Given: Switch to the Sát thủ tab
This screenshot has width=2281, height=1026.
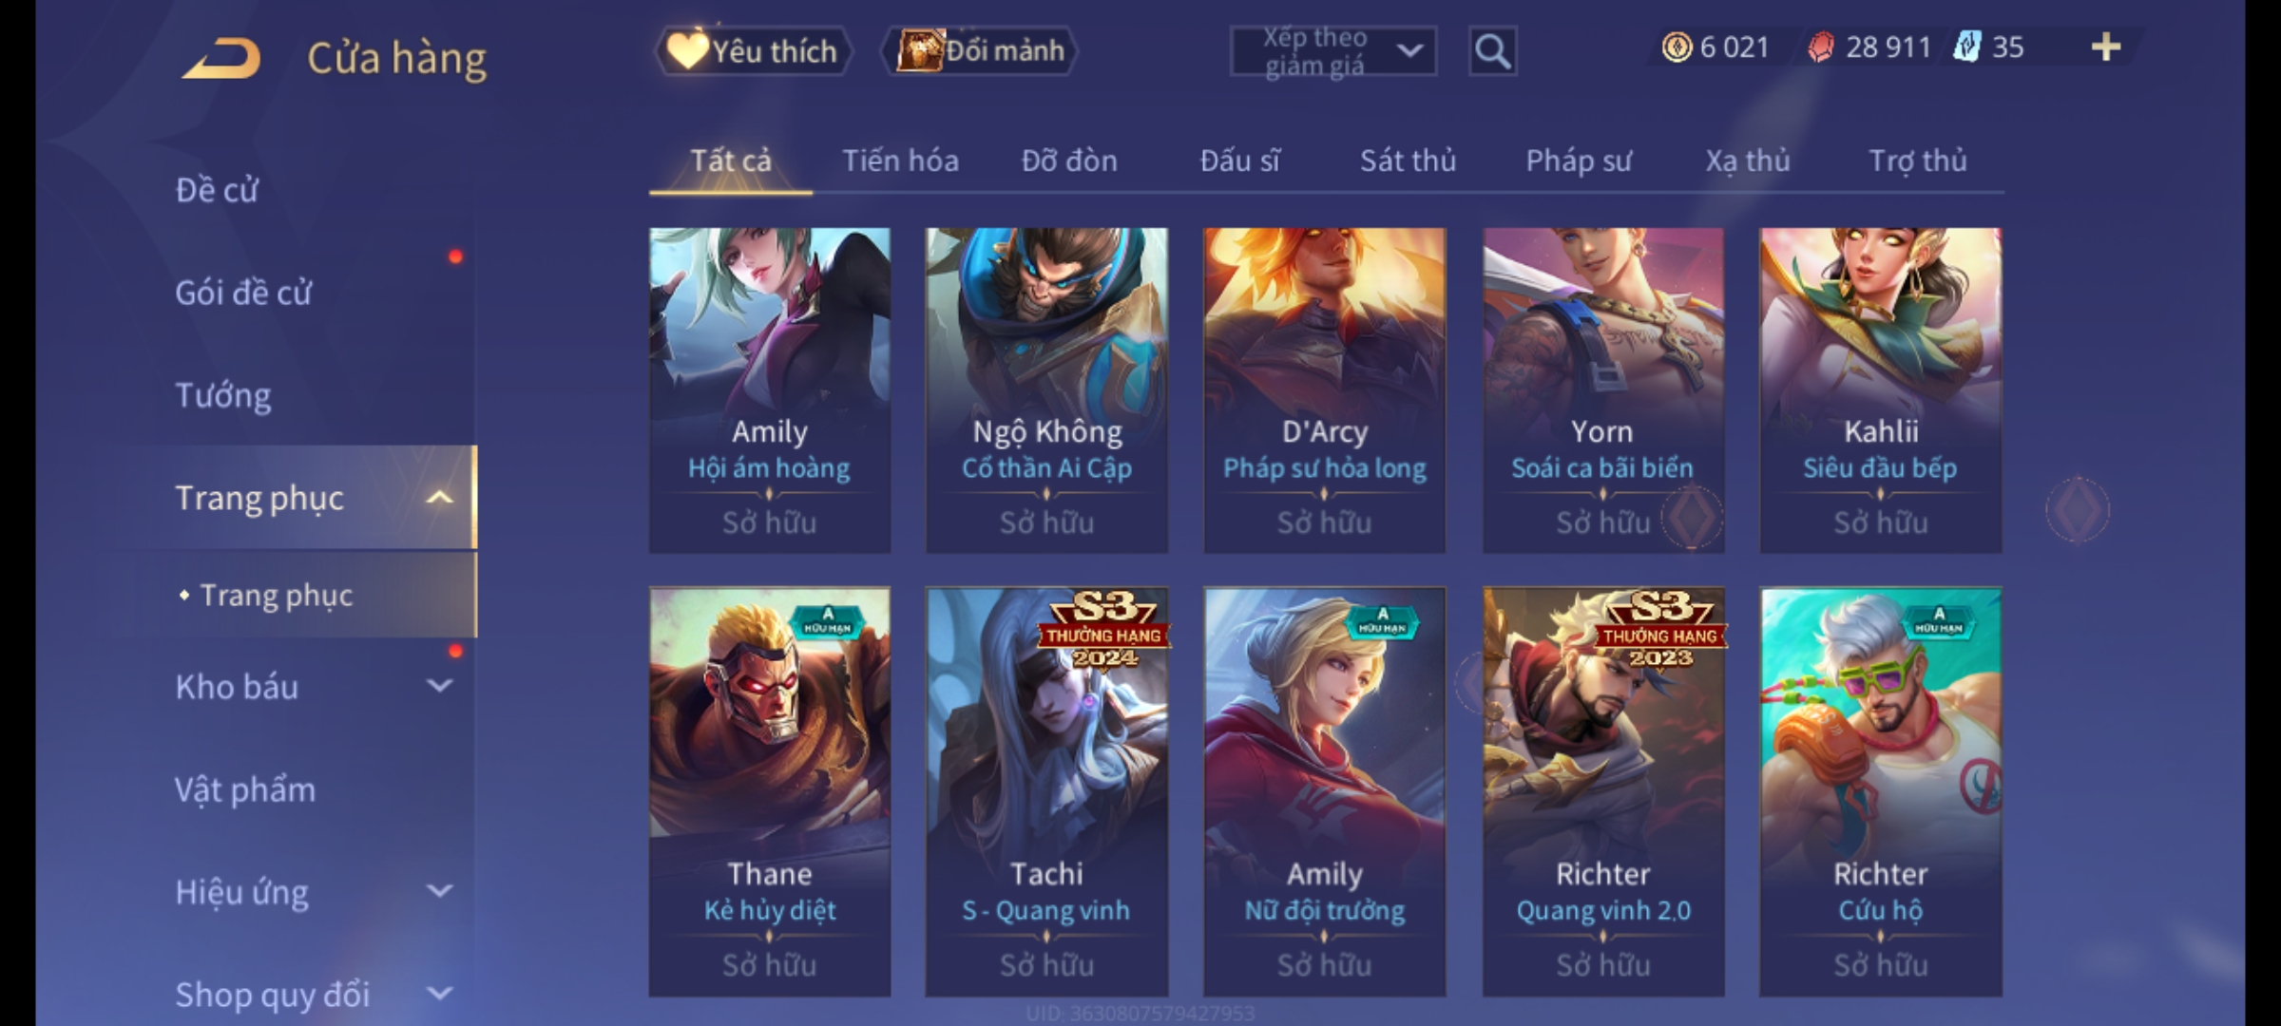Looking at the screenshot, I should tap(1408, 161).
